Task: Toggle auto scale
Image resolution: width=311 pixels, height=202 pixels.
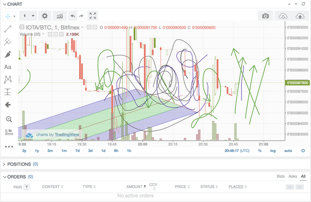Action: coord(288,151)
